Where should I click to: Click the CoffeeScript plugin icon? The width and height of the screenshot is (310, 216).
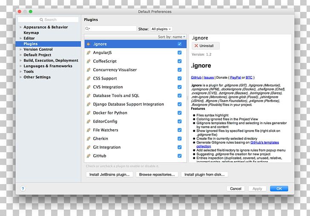pos(89,61)
